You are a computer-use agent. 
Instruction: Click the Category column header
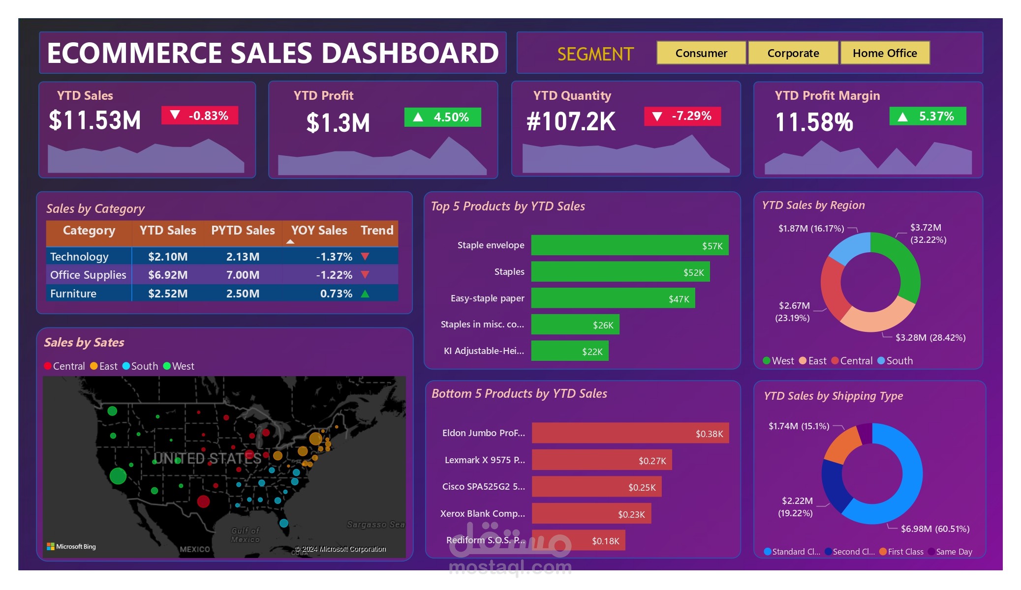tap(89, 230)
